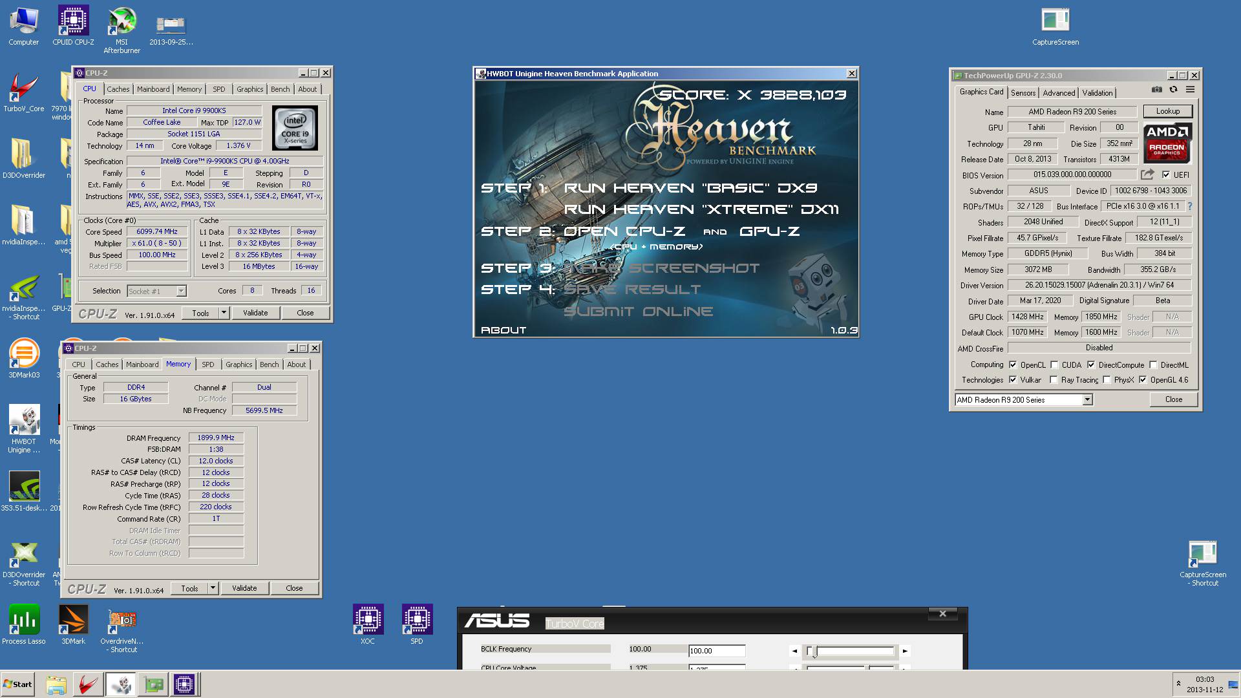Open 3DMark03 desktop icon
The width and height of the screenshot is (1241, 698).
click(x=23, y=359)
